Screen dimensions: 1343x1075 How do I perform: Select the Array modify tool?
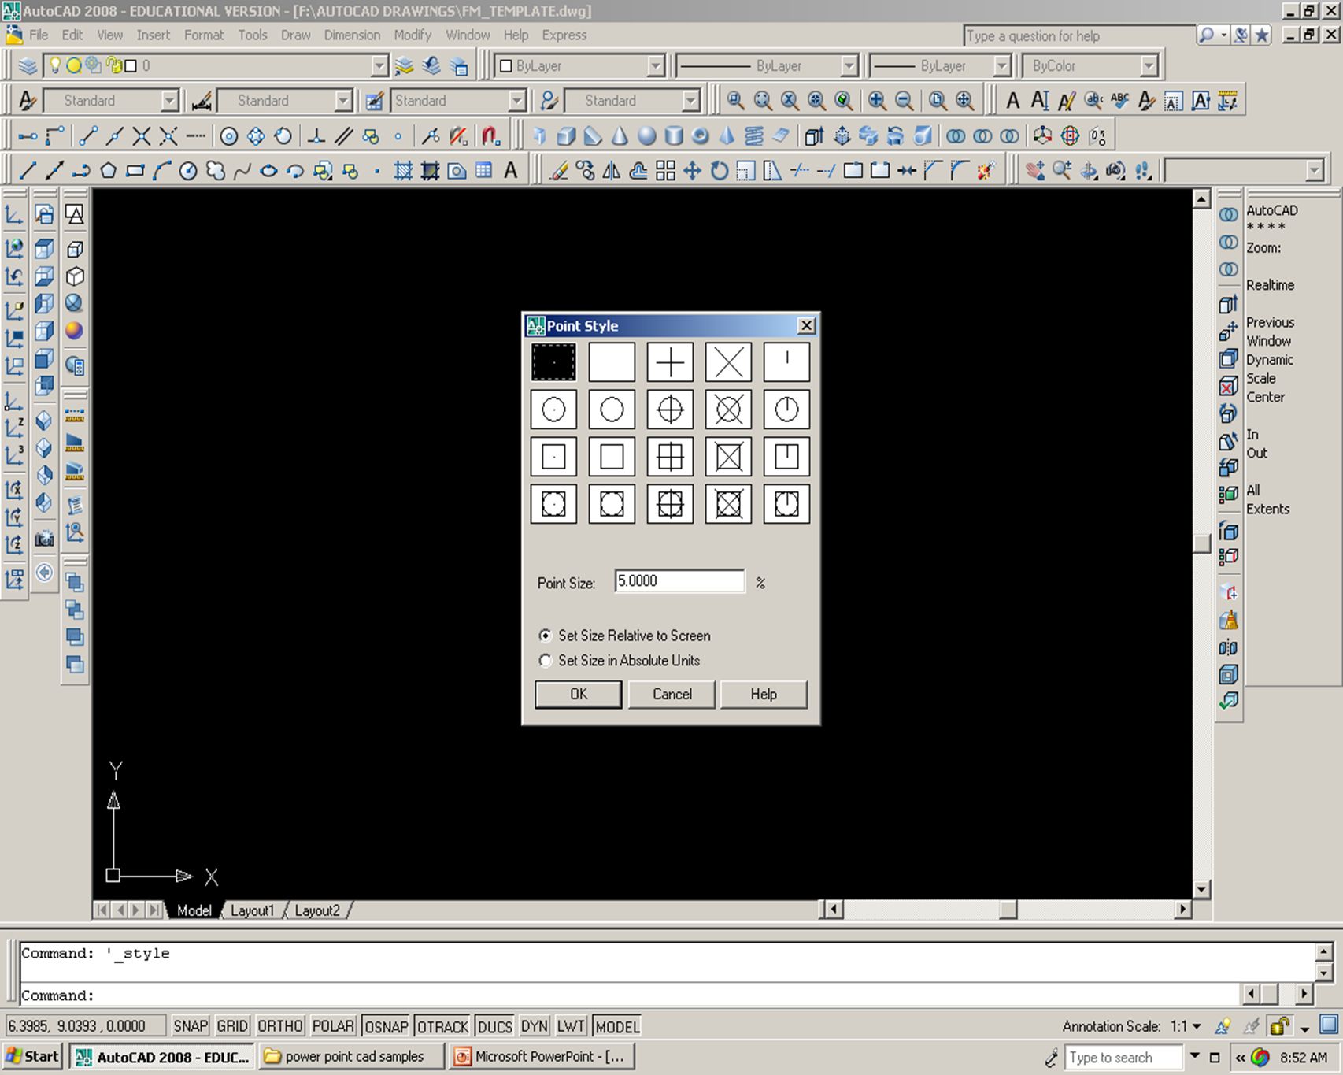point(665,170)
